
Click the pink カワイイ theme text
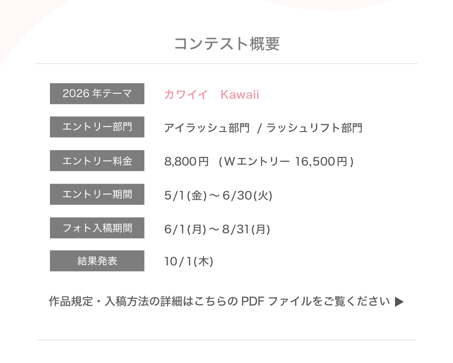(186, 95)
